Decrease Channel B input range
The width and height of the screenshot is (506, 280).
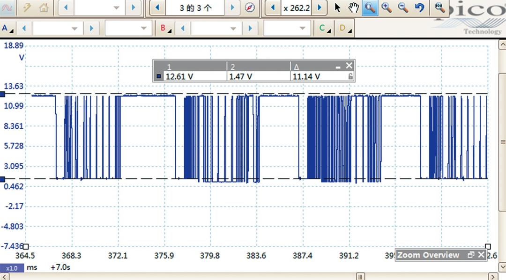tap(183, 29)
